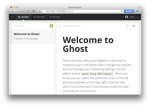The image size is (150, 107).
Task: Activate the blue Reader button
Action: point(129,11)
